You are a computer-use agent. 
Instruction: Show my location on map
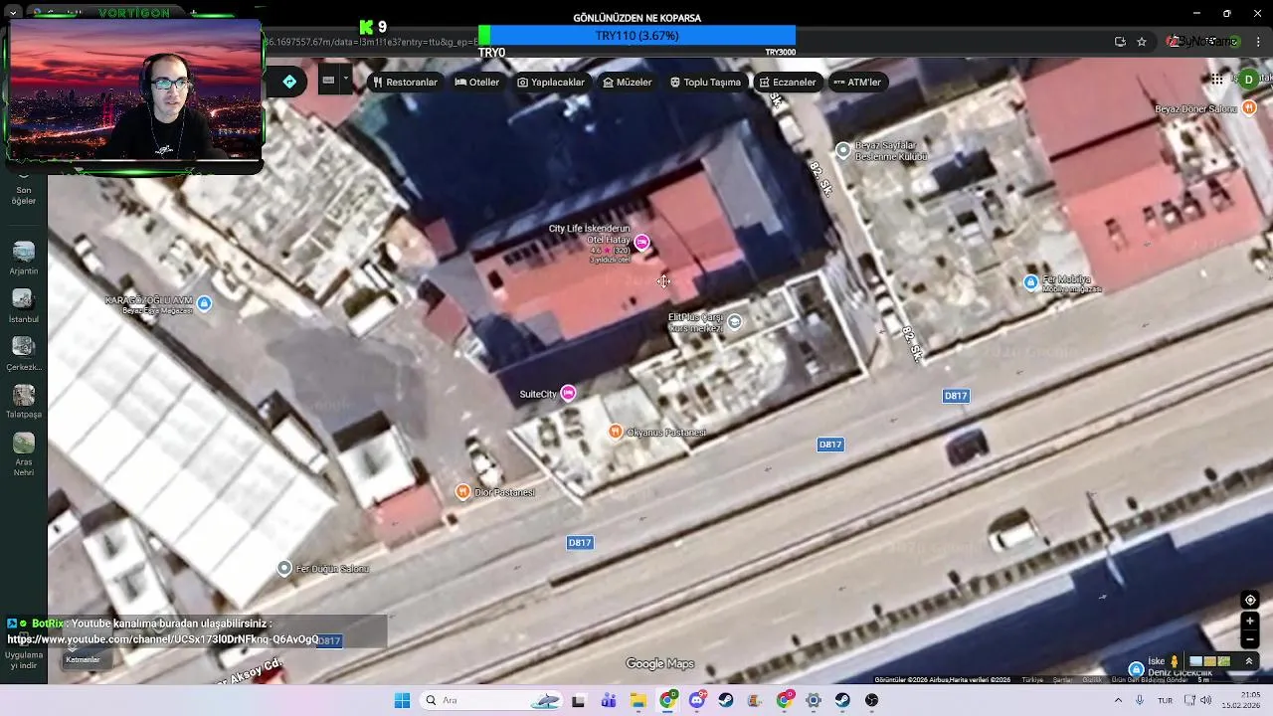tap(1251, 600)
